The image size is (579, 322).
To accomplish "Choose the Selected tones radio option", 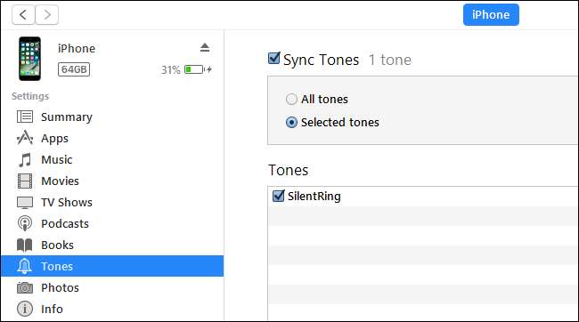I will 291,122.
